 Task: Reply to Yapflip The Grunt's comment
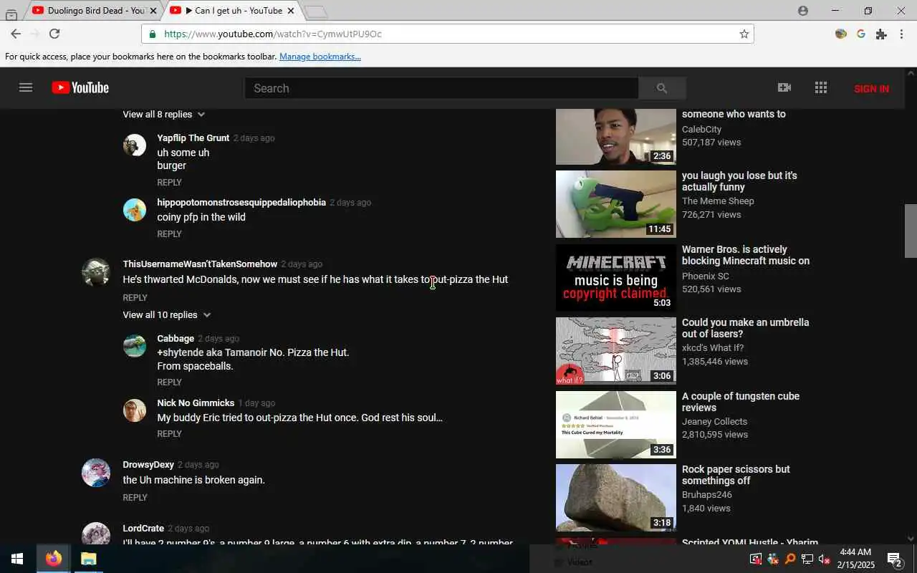[169, 183]
